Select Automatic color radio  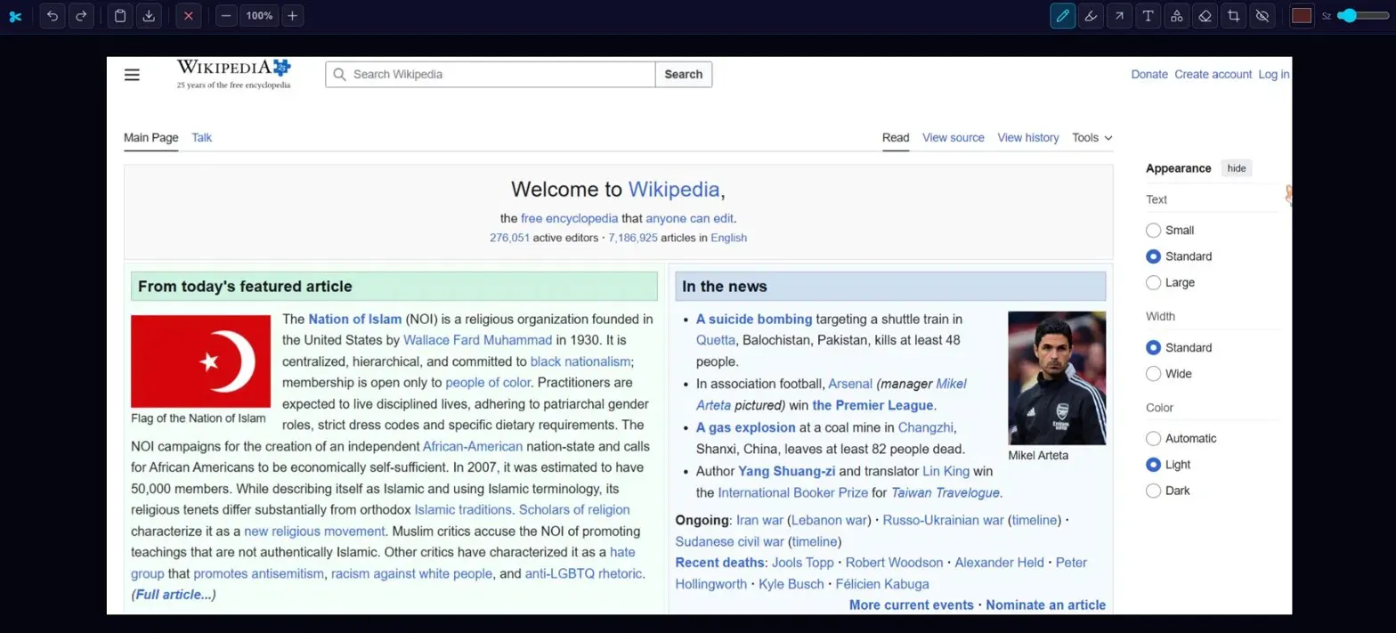[x=1154, y=439]
